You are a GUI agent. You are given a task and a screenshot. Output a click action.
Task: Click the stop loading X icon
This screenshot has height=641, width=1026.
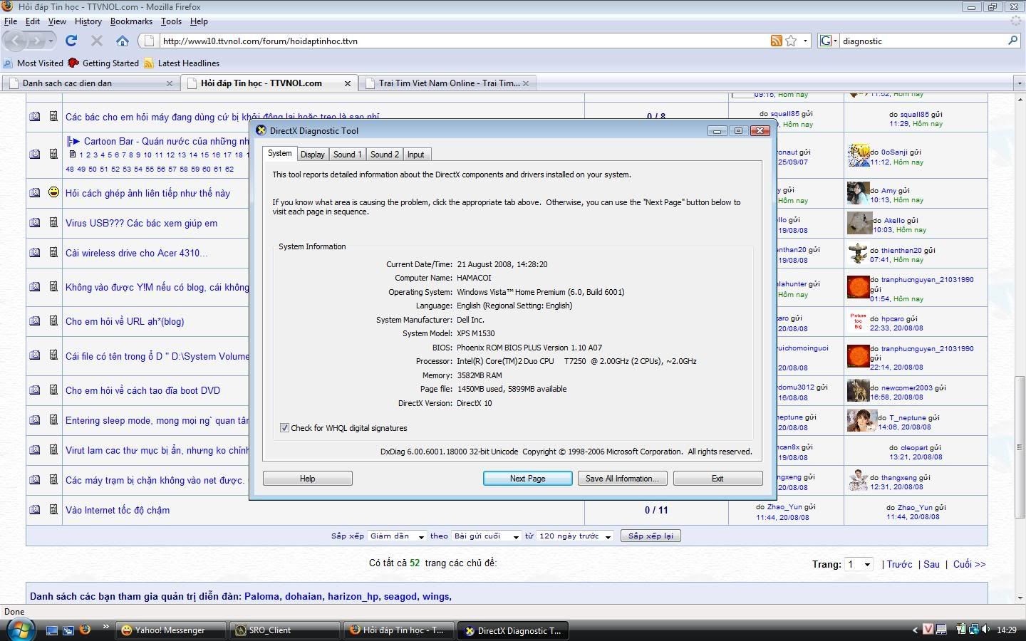[x=97, y=41]
